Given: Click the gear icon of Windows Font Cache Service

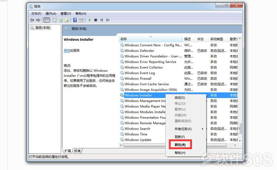Looking at the screenshot, I should [x=122, y=84].
